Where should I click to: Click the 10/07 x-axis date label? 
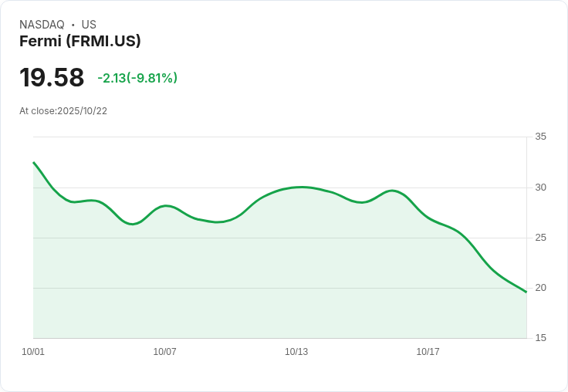tap(164, 351)
